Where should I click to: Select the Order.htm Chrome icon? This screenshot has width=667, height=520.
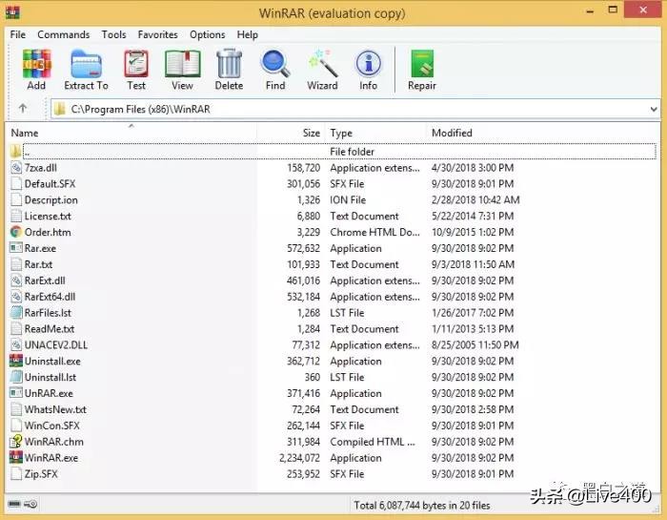tap(16, 232)
